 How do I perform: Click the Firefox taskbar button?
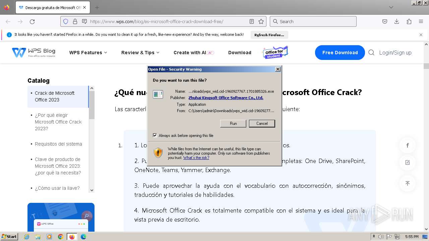pos(72,237)
